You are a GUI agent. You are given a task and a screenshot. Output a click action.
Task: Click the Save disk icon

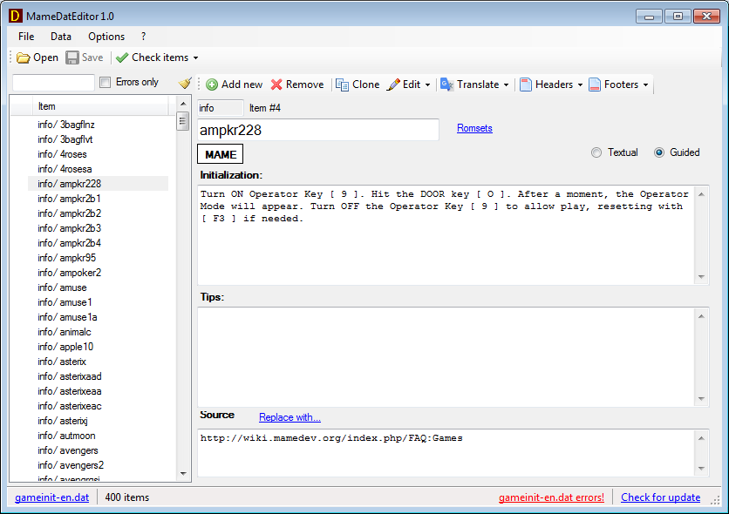(72, 57)
